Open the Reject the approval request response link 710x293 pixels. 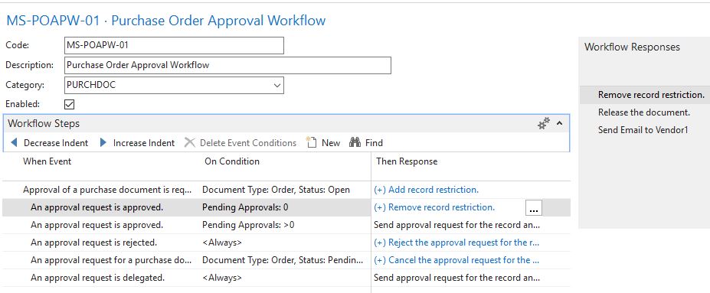pos(457,243)
